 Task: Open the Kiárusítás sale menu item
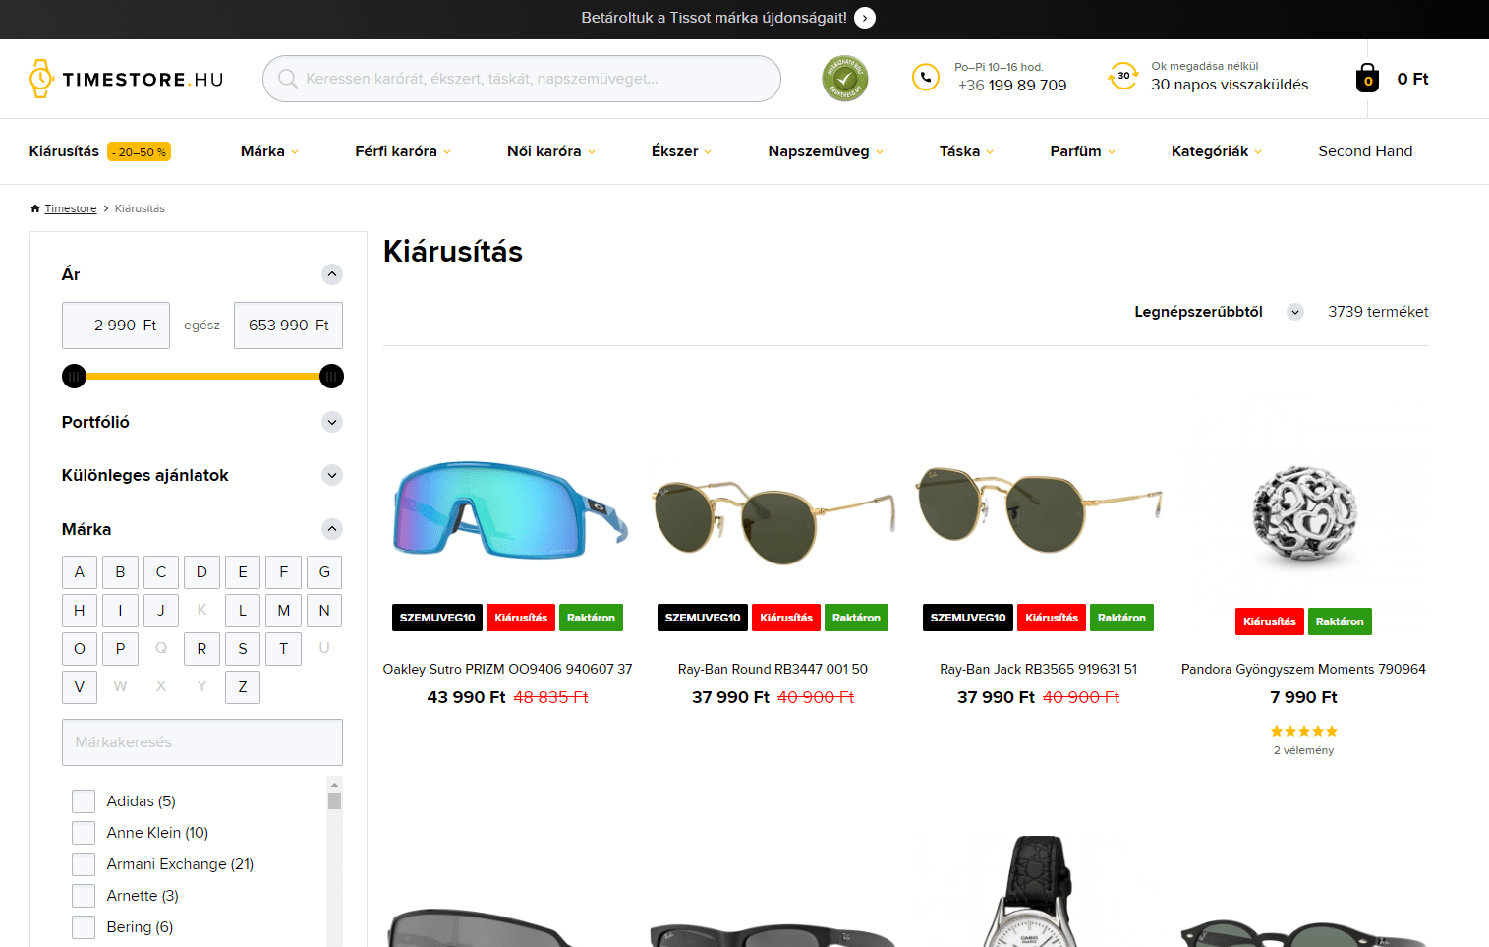[x=99, y=151]
